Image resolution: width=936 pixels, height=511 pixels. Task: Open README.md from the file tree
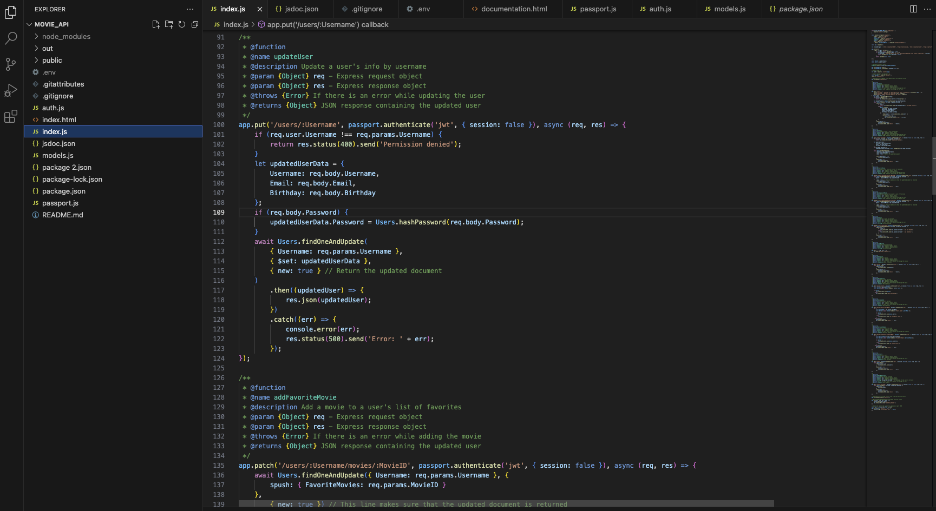[x=62, y=215]
